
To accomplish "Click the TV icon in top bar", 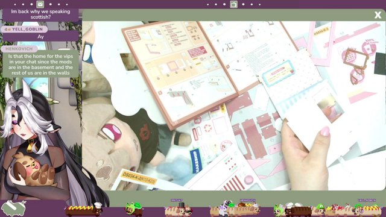I will (x=233, y=4).
